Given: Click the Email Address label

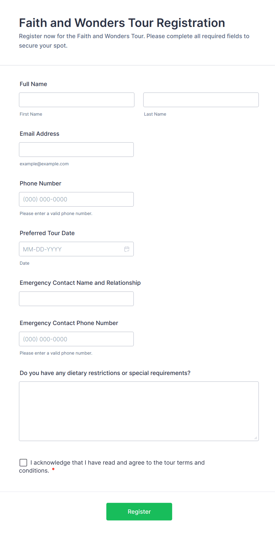Looking at the screenshot, I should (40, 134).
